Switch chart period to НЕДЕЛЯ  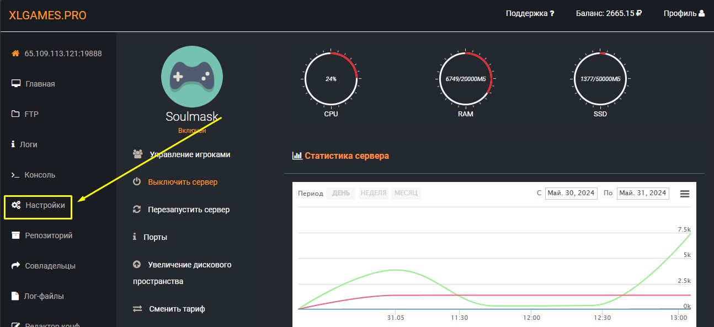tap(373, 194)
